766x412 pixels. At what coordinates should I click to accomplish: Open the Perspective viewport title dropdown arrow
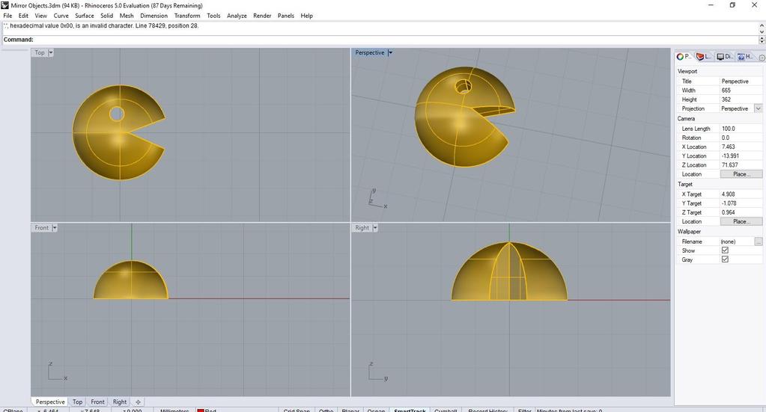[390, 52]
